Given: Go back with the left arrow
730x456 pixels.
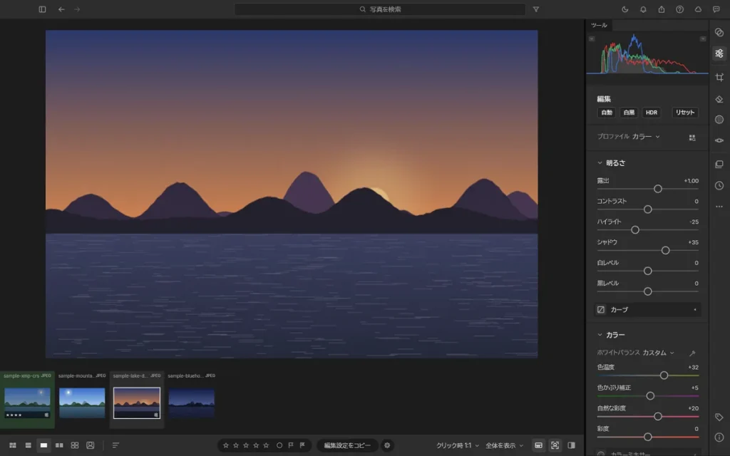Looking at the screenshot, I should pos(61,9).
